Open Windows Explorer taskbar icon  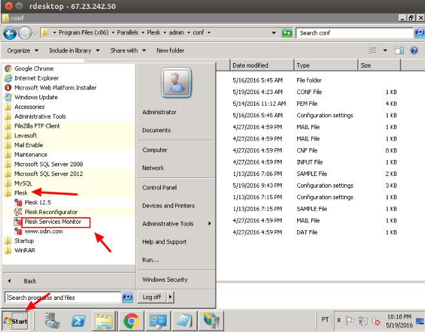[105, 321]
